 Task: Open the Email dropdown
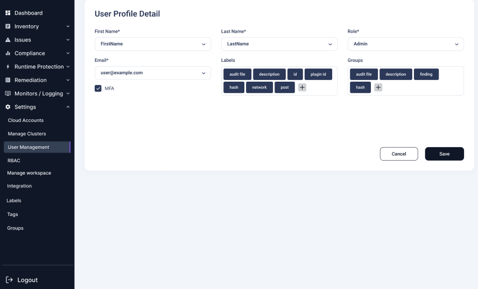[152, 73]
